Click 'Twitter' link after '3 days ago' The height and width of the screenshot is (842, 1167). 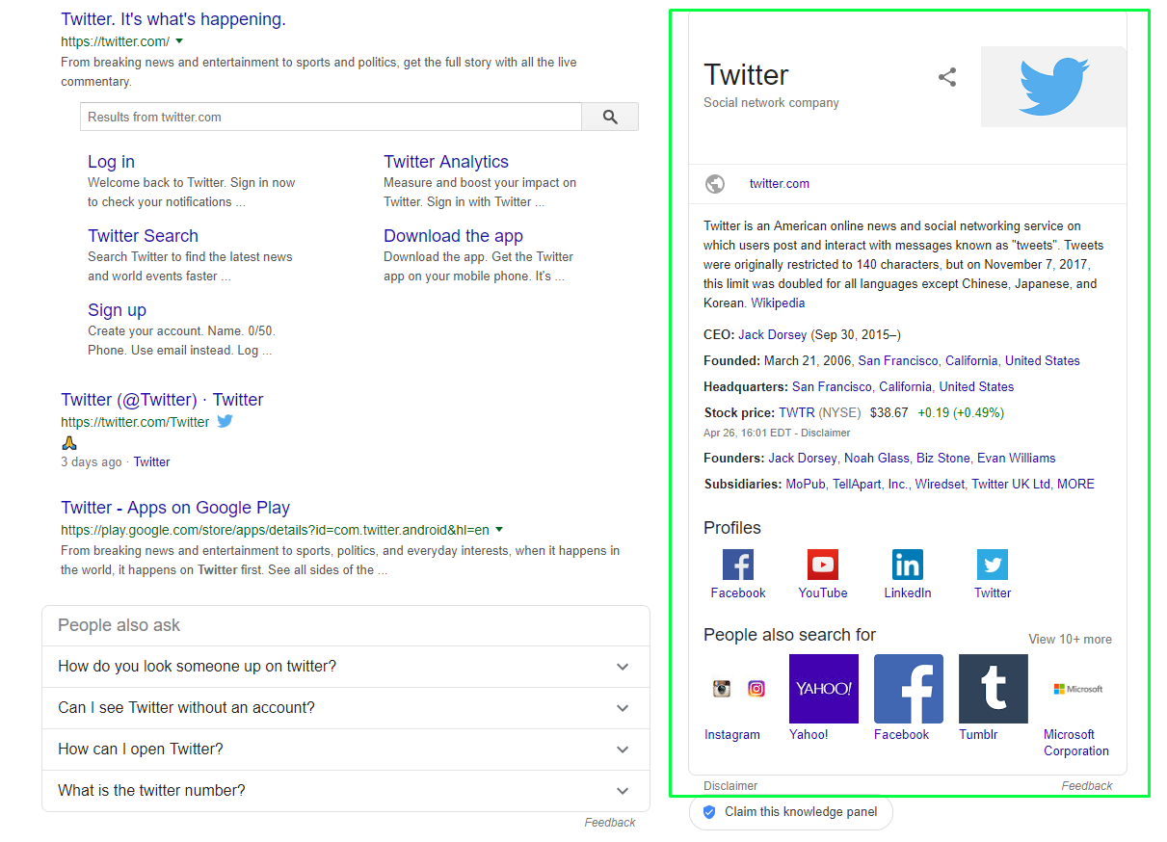[151, 462]
